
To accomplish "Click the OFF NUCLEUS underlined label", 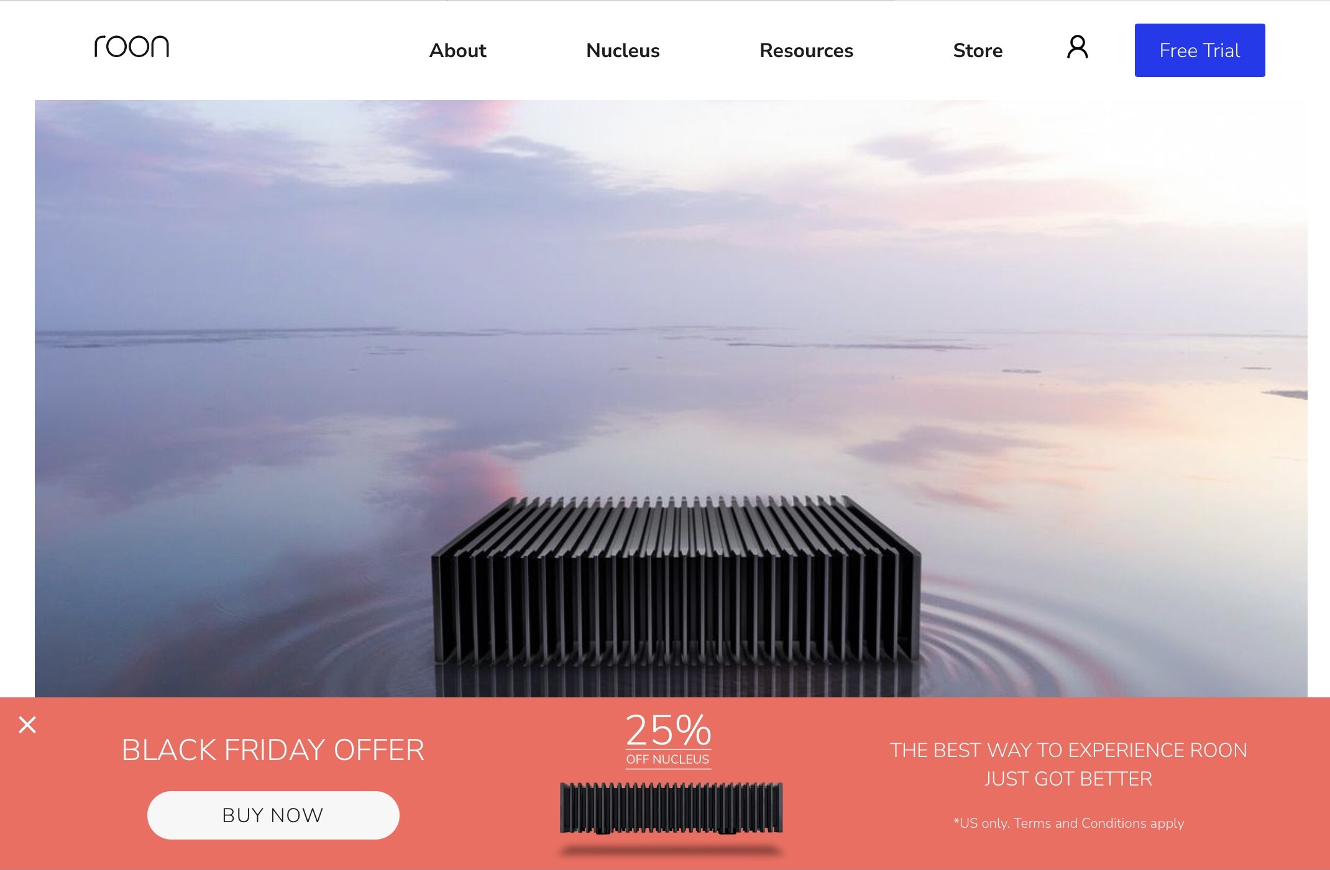I will tap(667, 759).
